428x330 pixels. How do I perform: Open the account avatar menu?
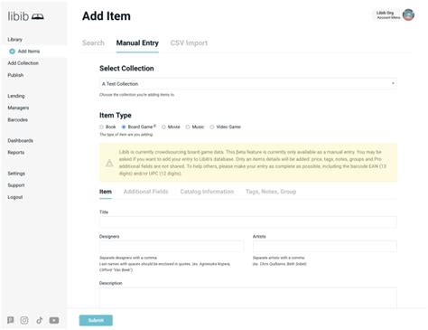point(408,14)
